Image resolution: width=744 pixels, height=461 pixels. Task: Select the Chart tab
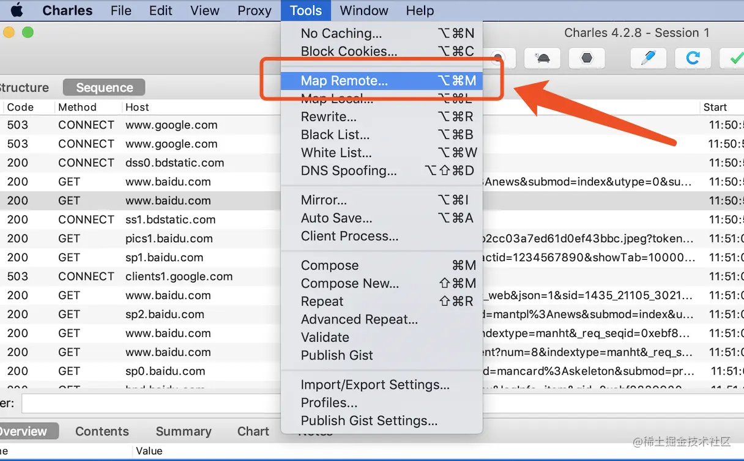tap(253, 431)
